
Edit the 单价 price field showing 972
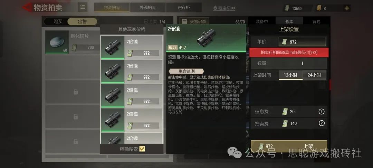point(302,42)
